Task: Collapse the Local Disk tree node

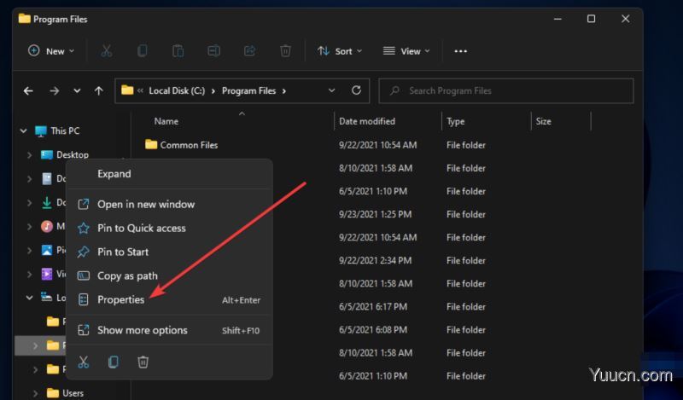Action: 29,298
